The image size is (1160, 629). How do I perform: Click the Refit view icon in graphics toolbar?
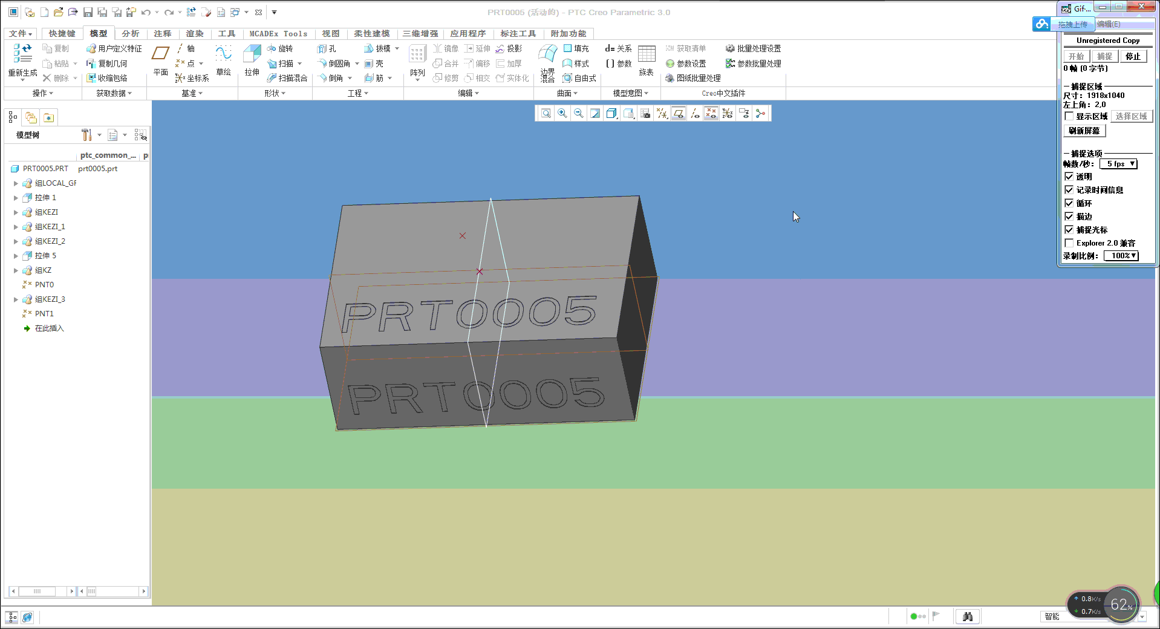[546, 113]
